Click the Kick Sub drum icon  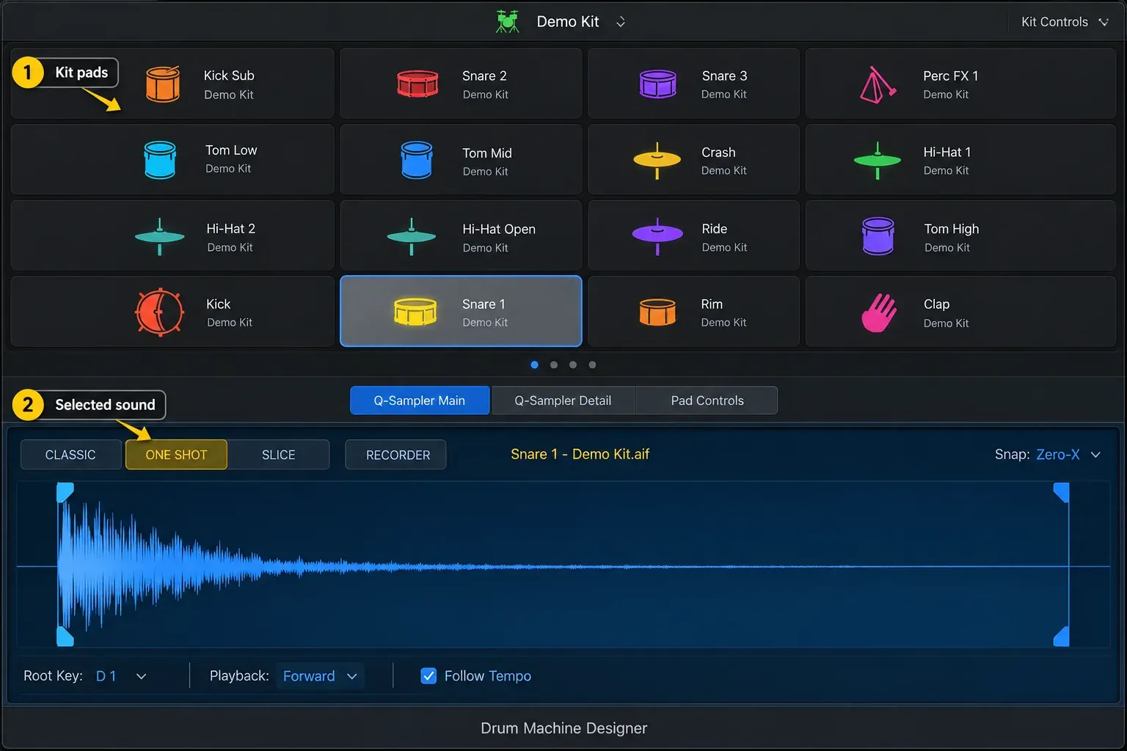point(163,84)
